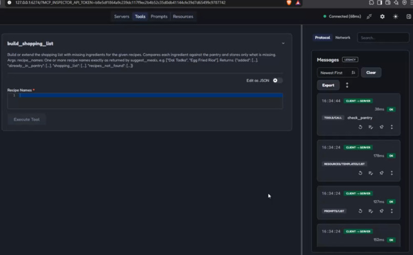413x255 pixels.
Task: Click the 127ms duration text
Action: pos(379,202)
